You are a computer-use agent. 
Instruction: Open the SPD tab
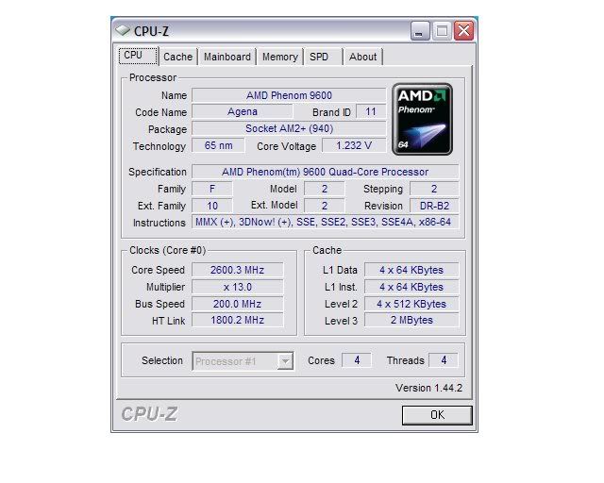pyautogui.click(x=323, y=57)
